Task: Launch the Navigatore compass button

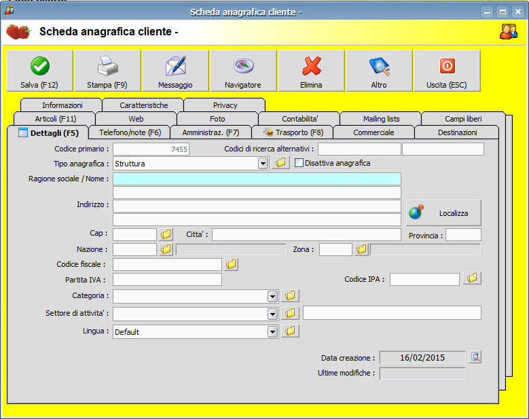Action: coord(243,71)
